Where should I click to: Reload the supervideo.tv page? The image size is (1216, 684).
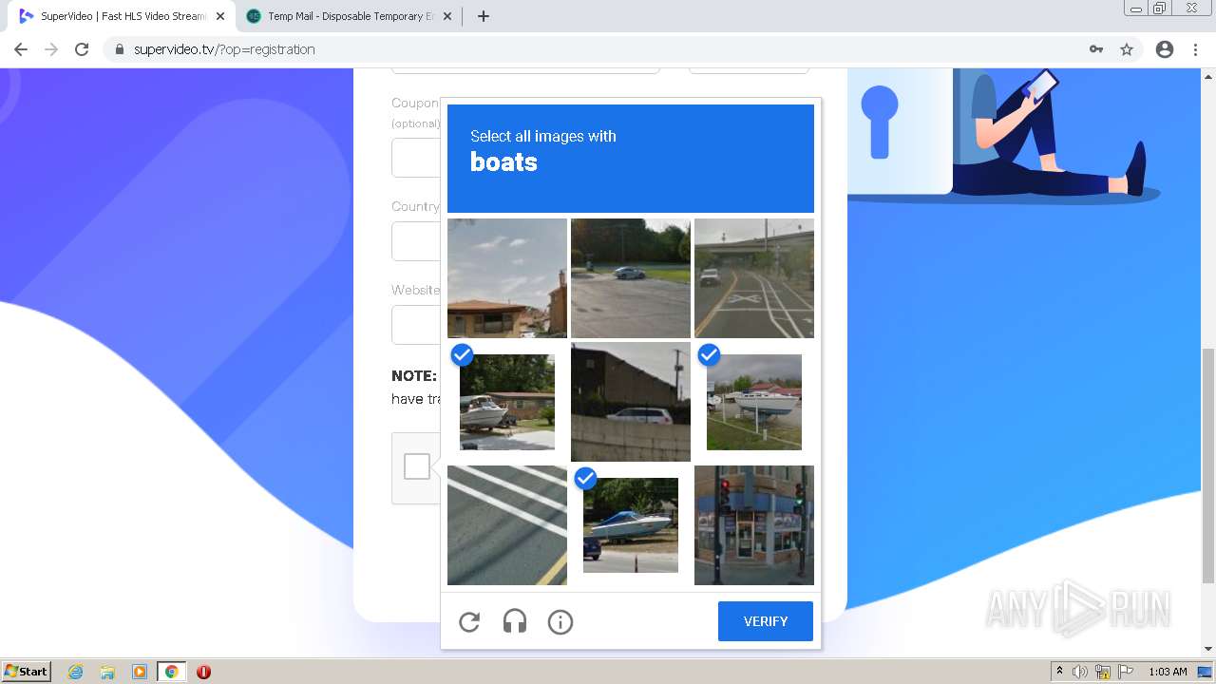[x=82, y=49]
